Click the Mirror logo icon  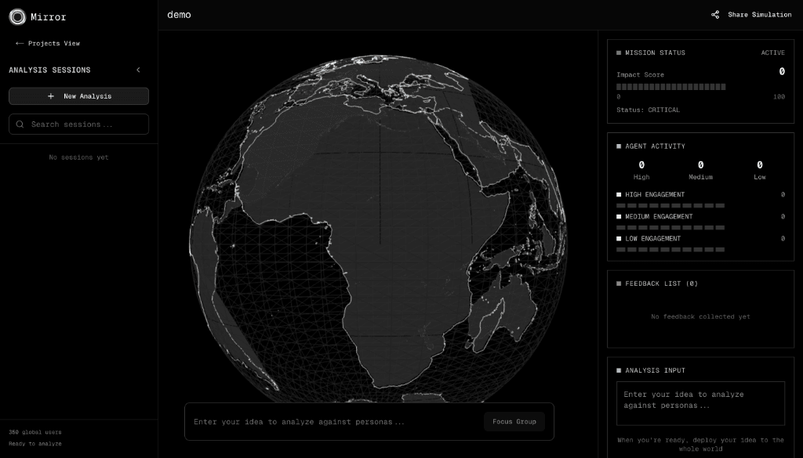pyautogui.click(x=17, y=16)
